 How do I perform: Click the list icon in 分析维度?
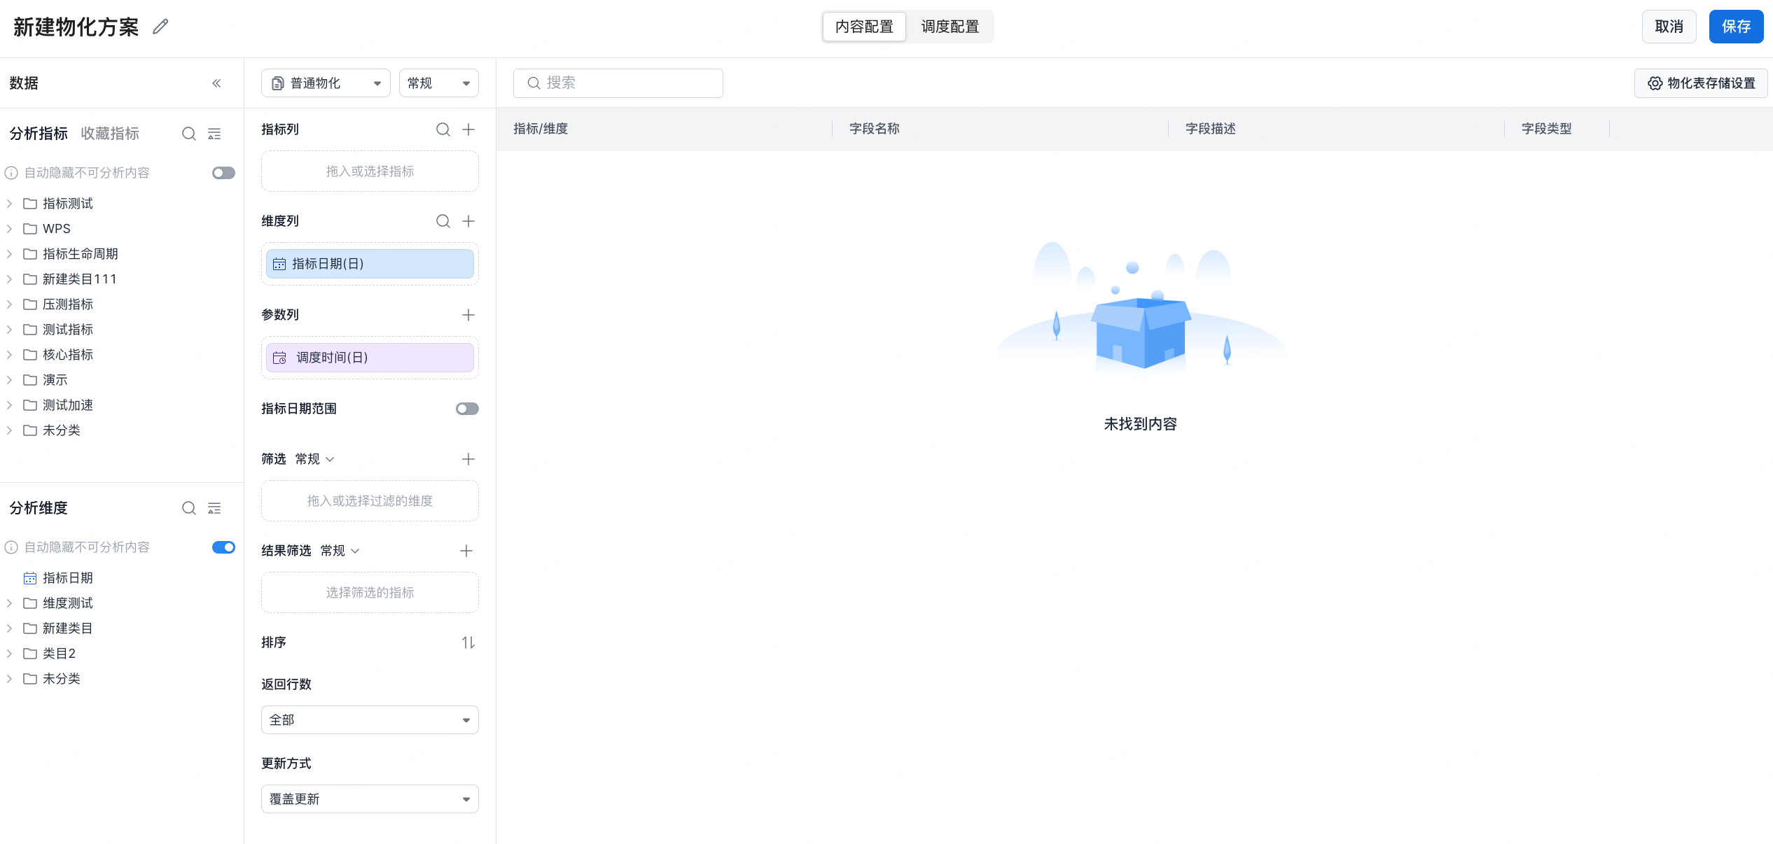(214, 508)
